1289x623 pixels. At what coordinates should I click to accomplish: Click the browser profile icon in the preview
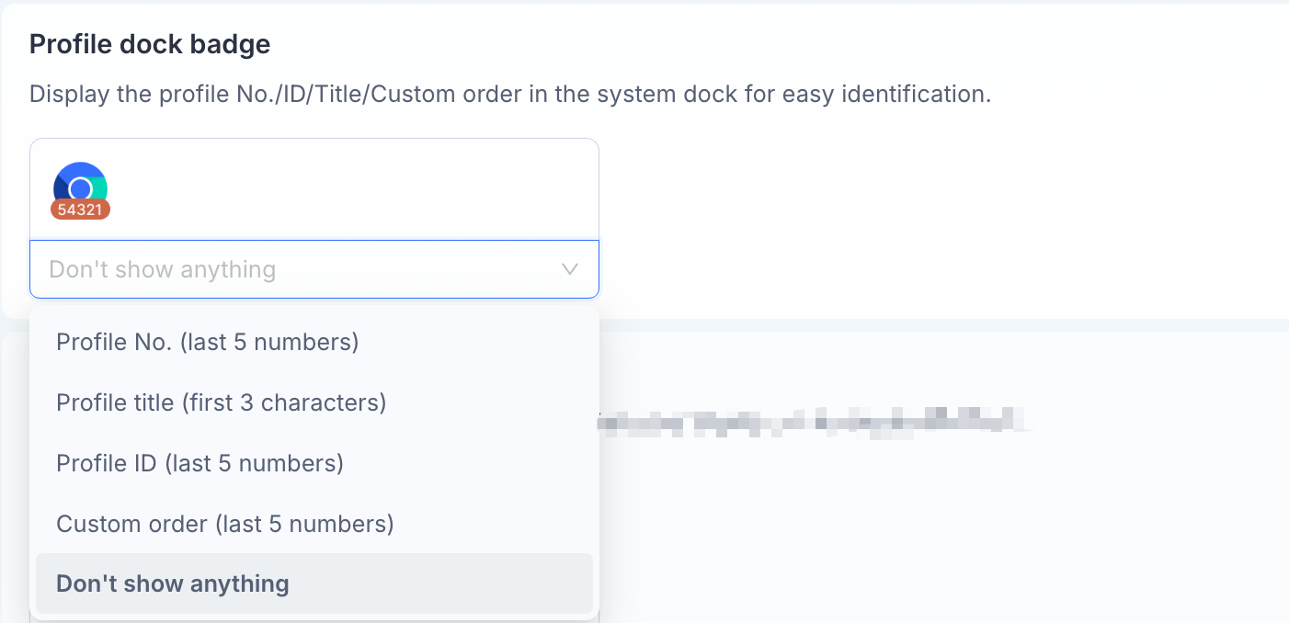[81, 188]
